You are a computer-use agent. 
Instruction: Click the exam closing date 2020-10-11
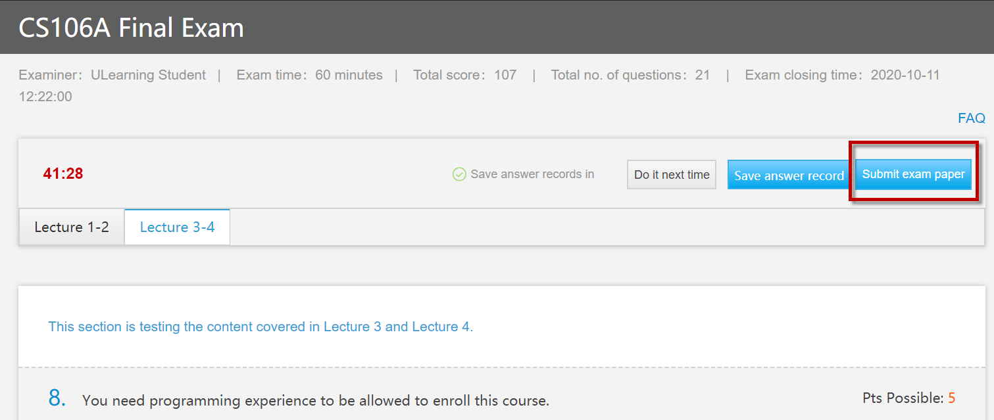tap(905, 75)
